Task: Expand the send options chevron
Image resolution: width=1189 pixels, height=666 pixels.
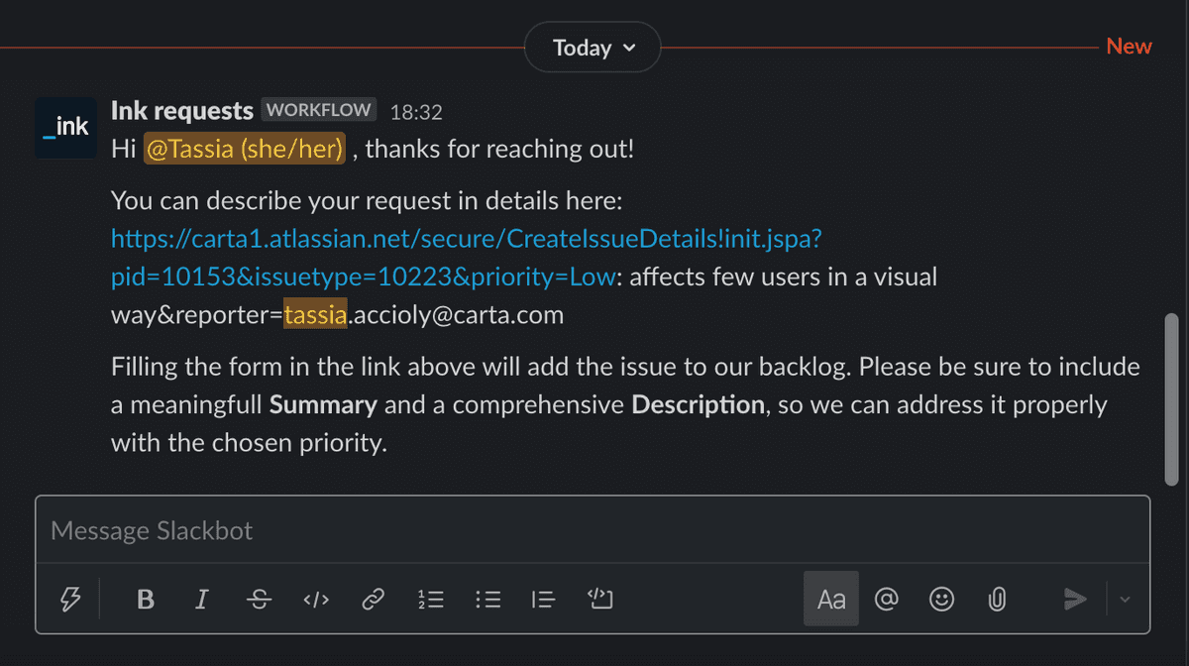Action: pyautogui.click(x=1124, y=599)
